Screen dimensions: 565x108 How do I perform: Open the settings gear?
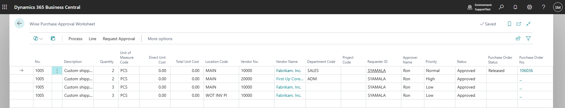pyautogui.click(x=530, y=7)
